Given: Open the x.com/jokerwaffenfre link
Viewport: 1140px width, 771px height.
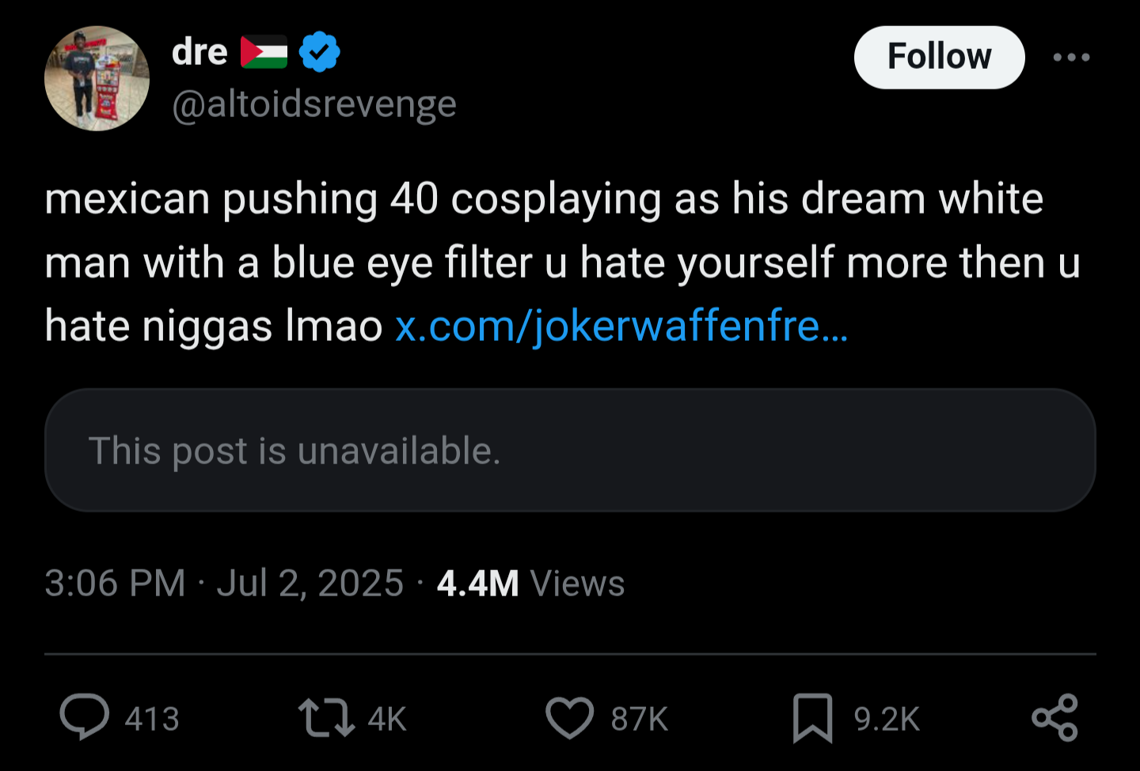Looking at the screenshot, I should 621,325.
